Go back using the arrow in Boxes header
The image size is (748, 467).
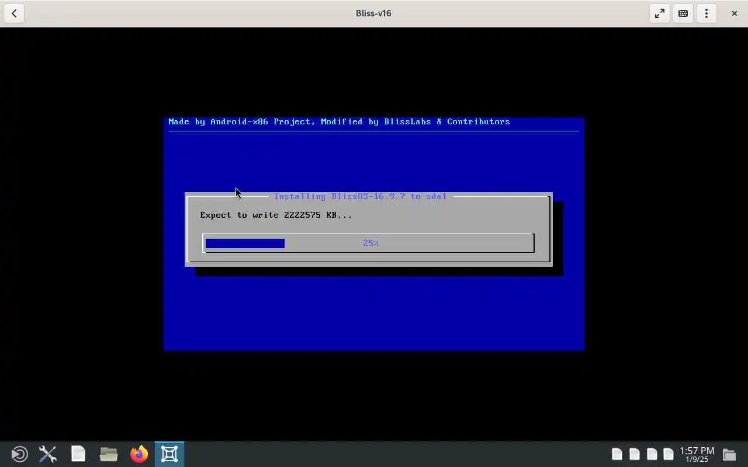click(x=14, y=13)
